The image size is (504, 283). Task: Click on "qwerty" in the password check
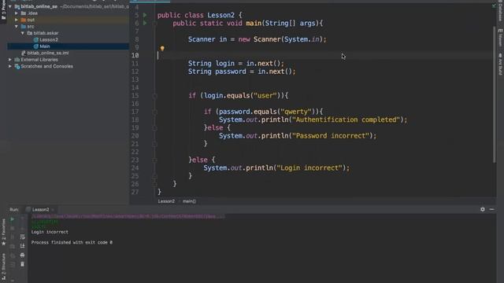[x=296, y=112]
